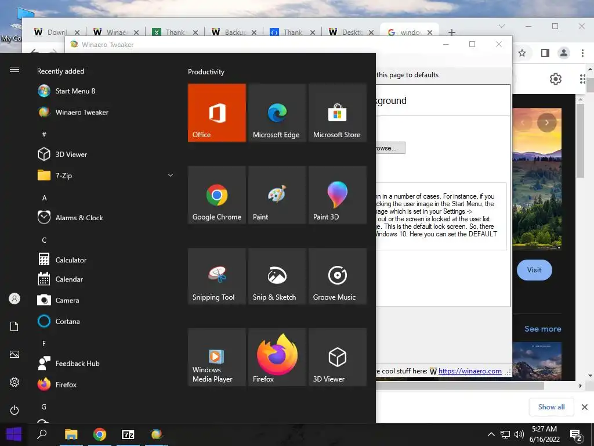Viewport: 594px width, 446px height.
Task: Open the Snip & Sketch tile
Action: 277,276
